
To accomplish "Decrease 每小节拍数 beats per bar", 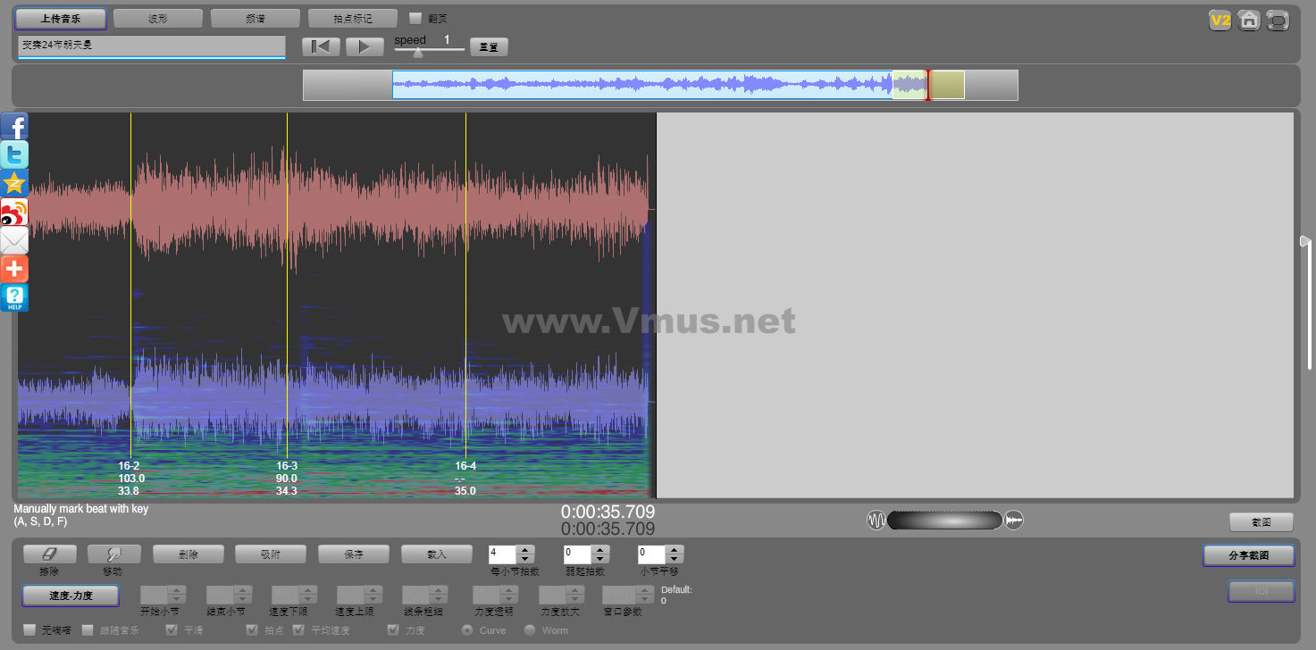I will point(525,560).
